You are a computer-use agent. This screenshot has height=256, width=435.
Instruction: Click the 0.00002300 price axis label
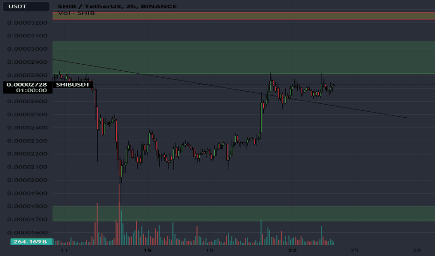(27, 141)
